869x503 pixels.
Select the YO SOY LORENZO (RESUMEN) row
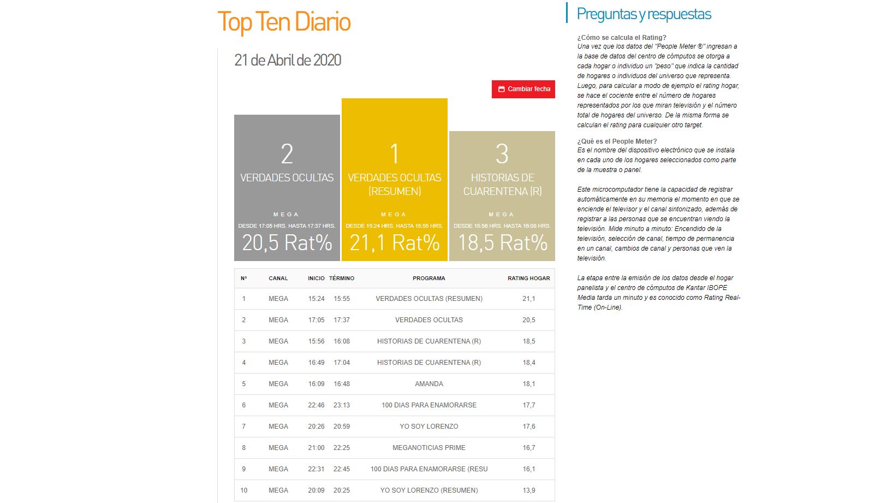[428, 490]
